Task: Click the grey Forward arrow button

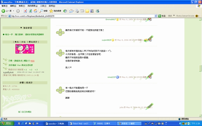Action: tap(18, 11)
